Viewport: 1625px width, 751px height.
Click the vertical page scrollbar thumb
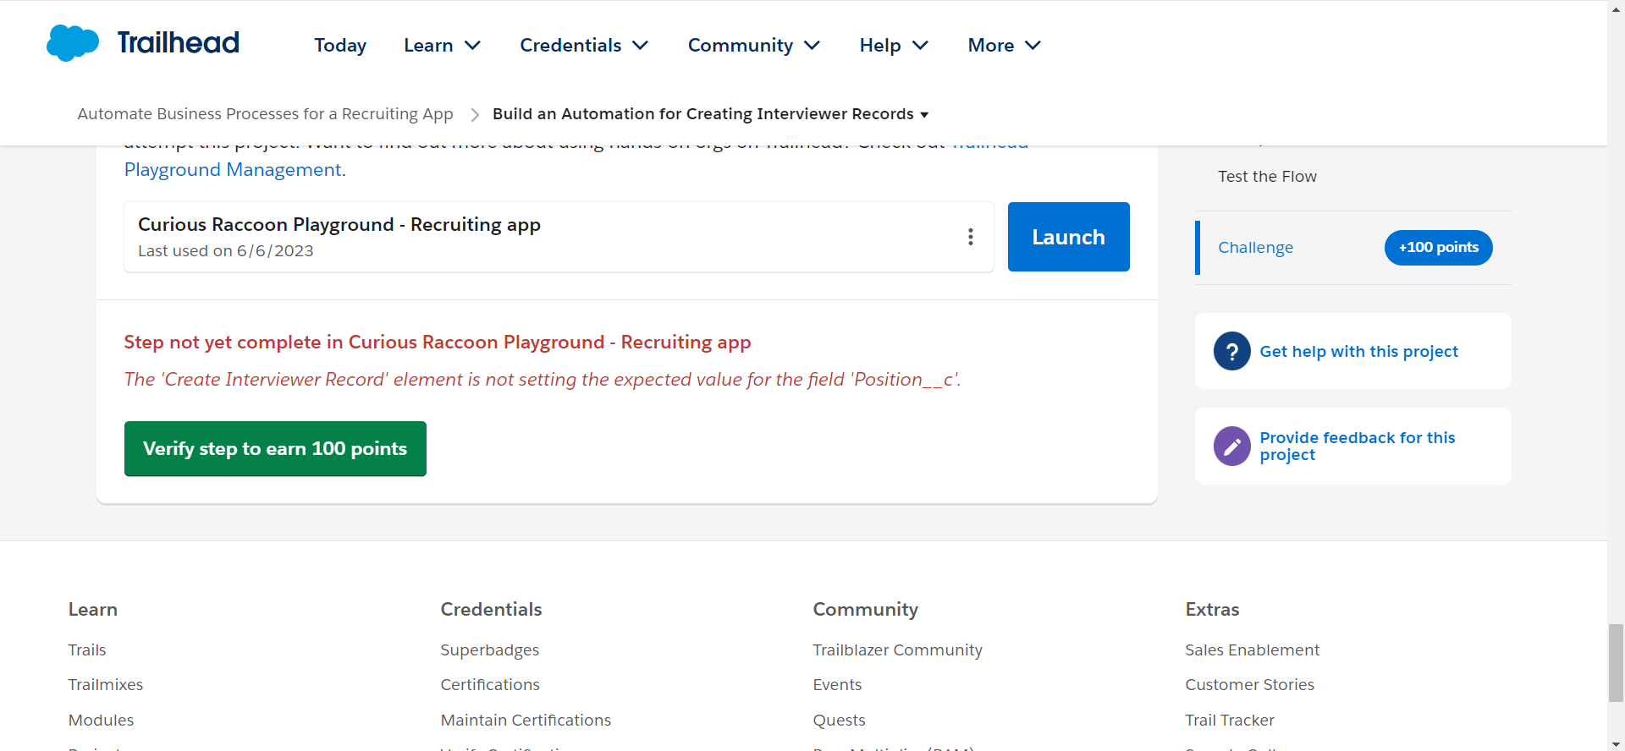click(1616, 663)
